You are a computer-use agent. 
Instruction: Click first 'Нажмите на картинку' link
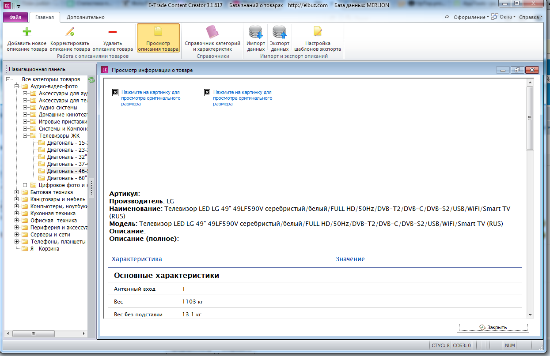tap(151, 98)
